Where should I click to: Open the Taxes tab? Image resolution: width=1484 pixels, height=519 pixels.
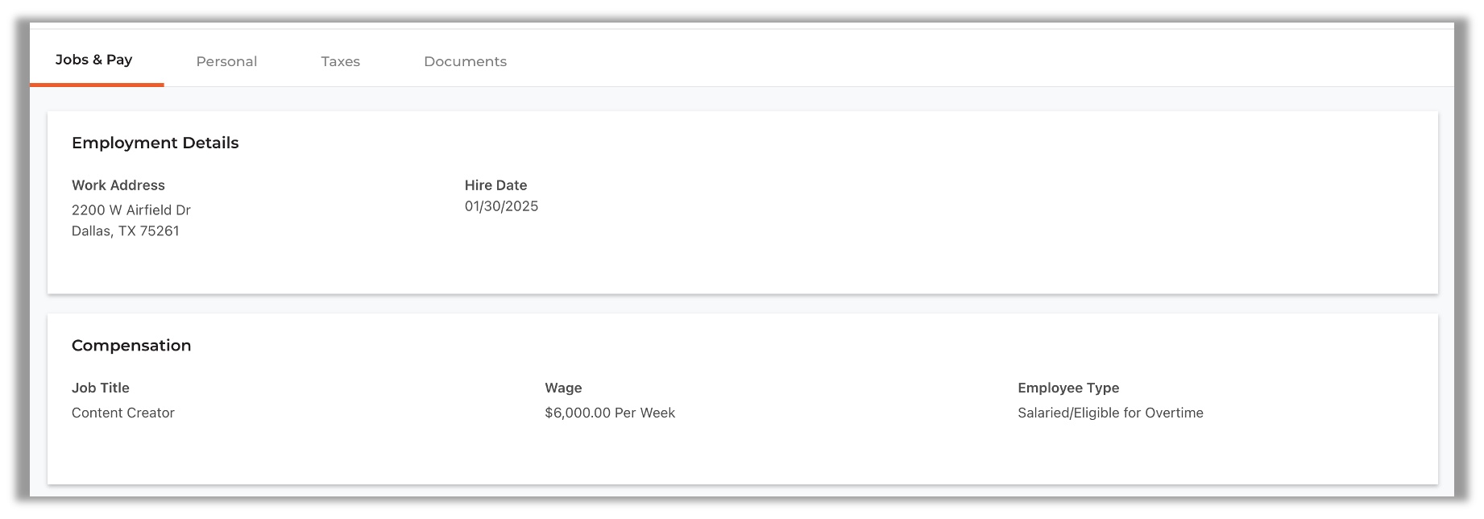340,61
